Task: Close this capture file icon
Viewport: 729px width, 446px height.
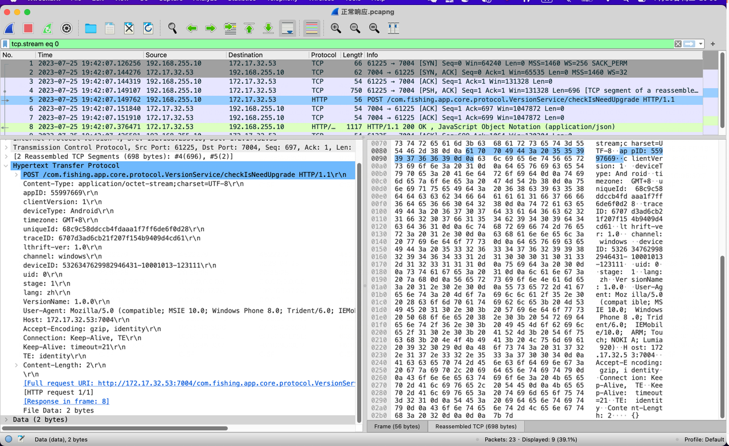Action: [x=129, y=28]
